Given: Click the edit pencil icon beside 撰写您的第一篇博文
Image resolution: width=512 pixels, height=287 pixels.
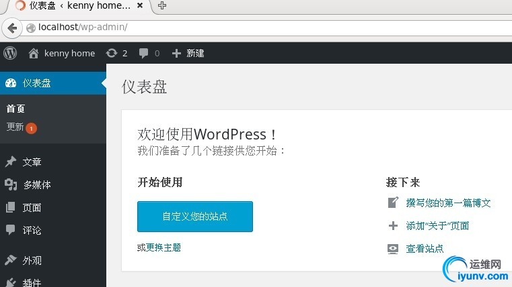Looking at the screenshot, I should click(393, 203).
